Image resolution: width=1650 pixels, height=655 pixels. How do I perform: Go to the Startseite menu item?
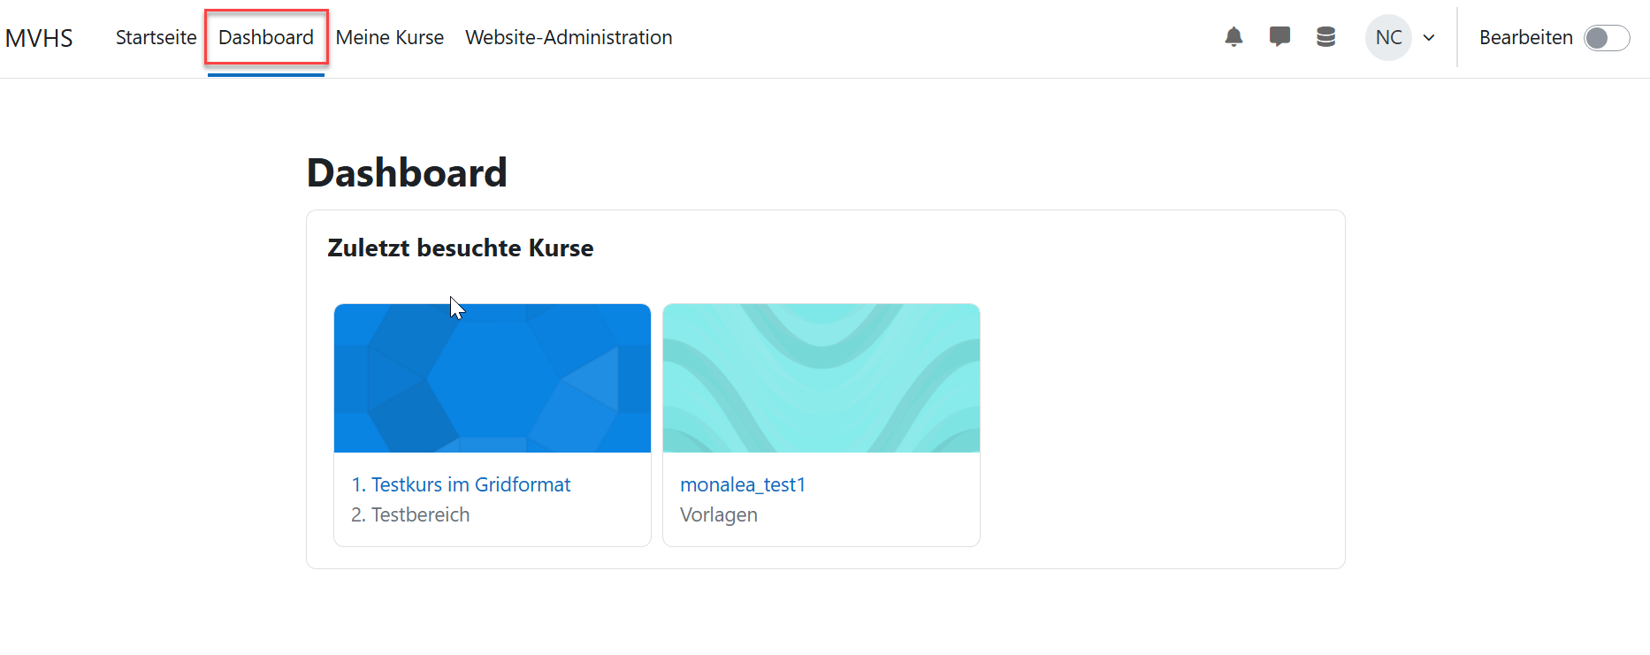coord(156,38)
